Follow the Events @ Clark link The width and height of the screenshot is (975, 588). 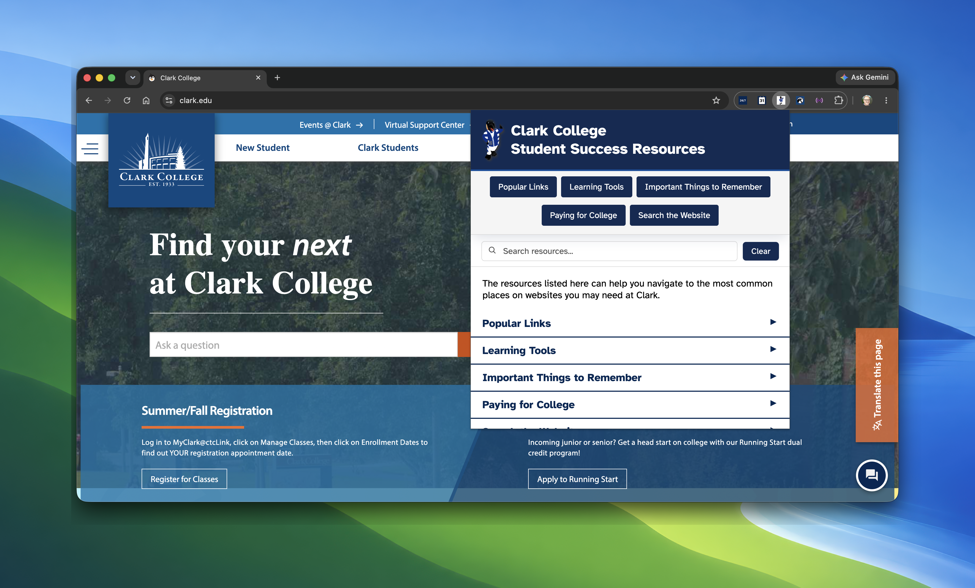click(331, 125)
